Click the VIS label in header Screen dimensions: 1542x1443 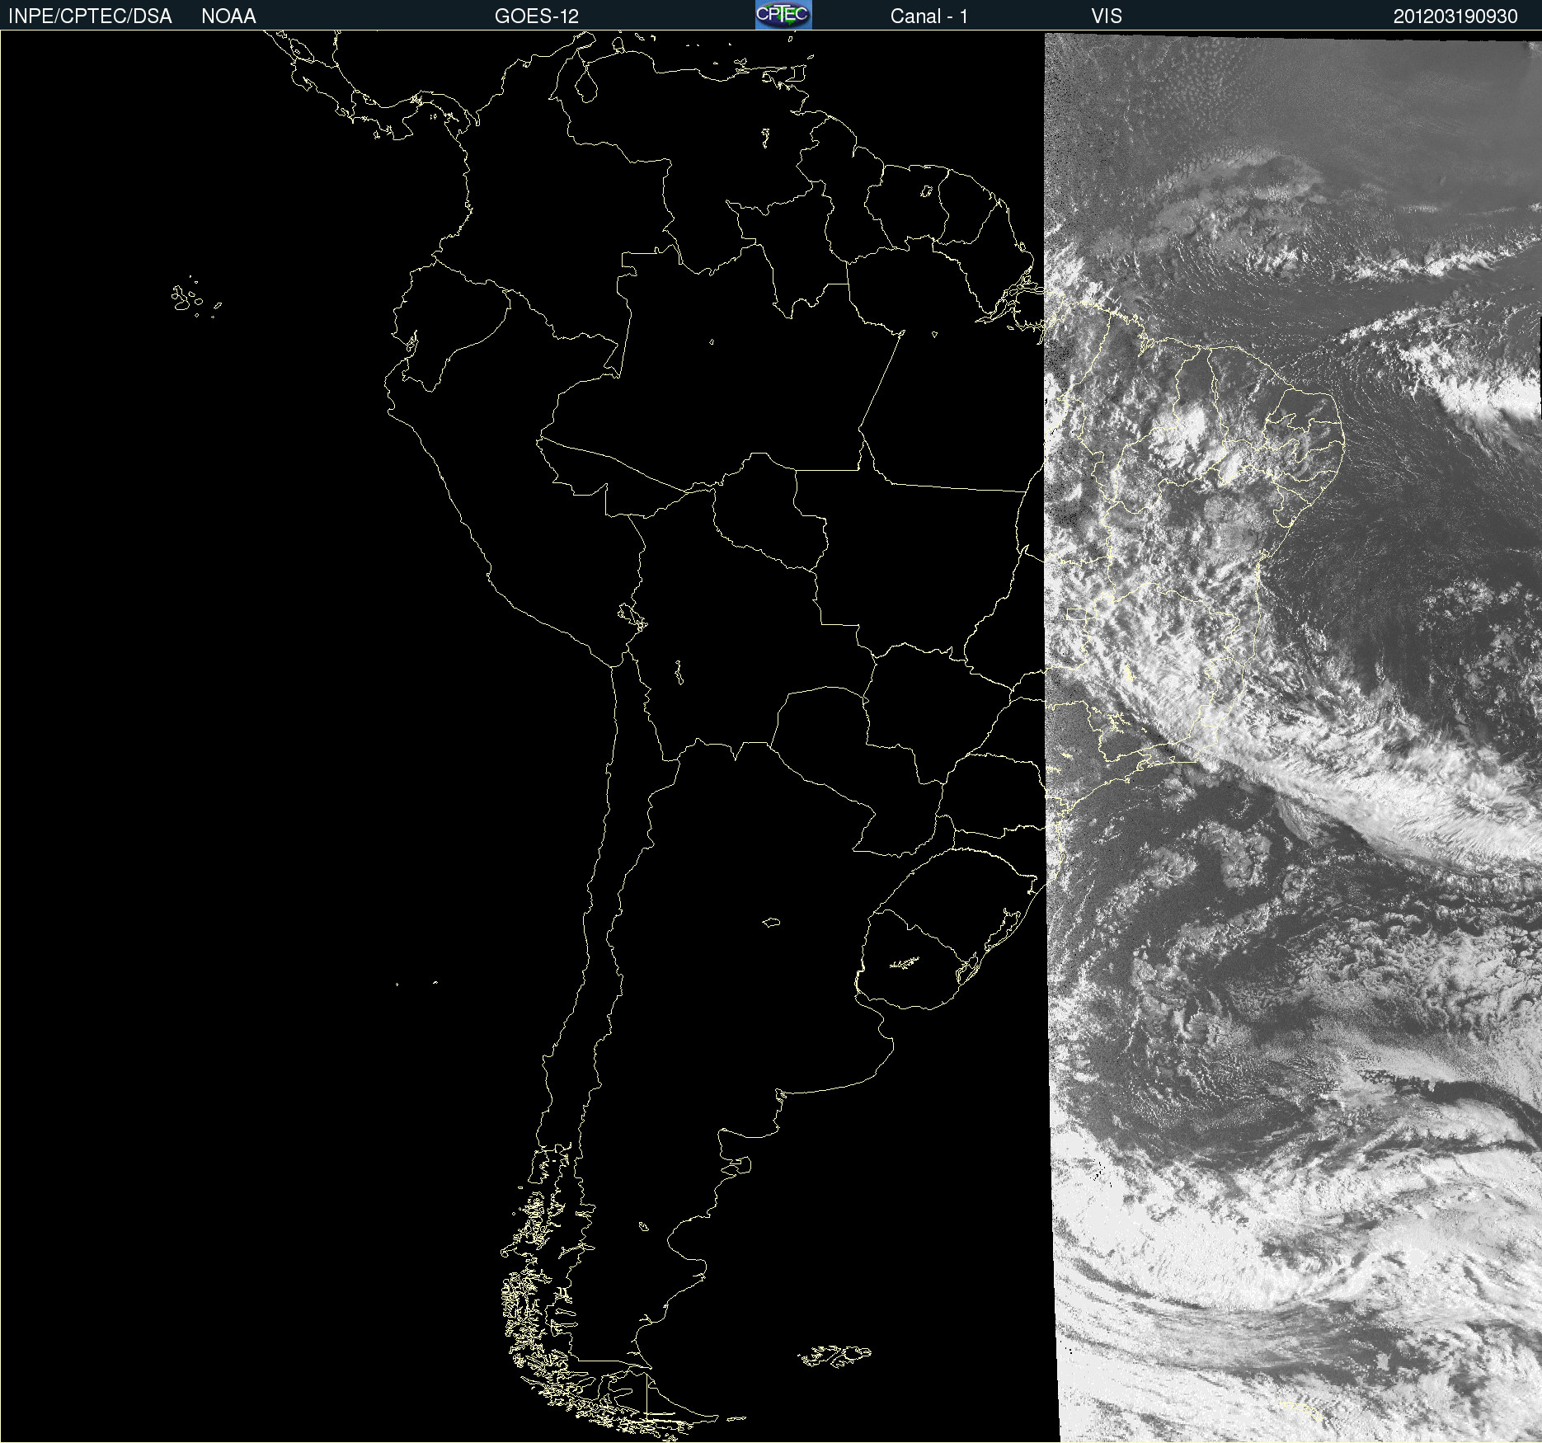coord(1107,16)
